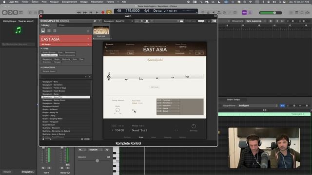Switch to the Files tab
312x175 pixels.
click(x=62, y=25)
